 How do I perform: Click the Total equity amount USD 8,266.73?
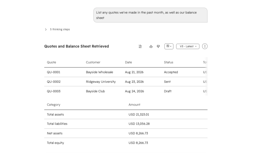coord(138,143)
